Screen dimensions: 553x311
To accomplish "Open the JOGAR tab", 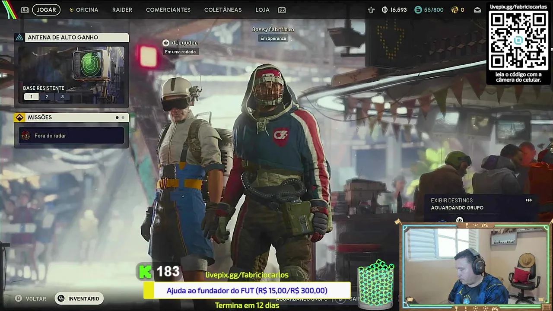I will pos(46,10).
